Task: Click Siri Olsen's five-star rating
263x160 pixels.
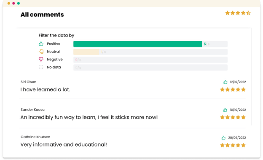Action: click(233, 89)
